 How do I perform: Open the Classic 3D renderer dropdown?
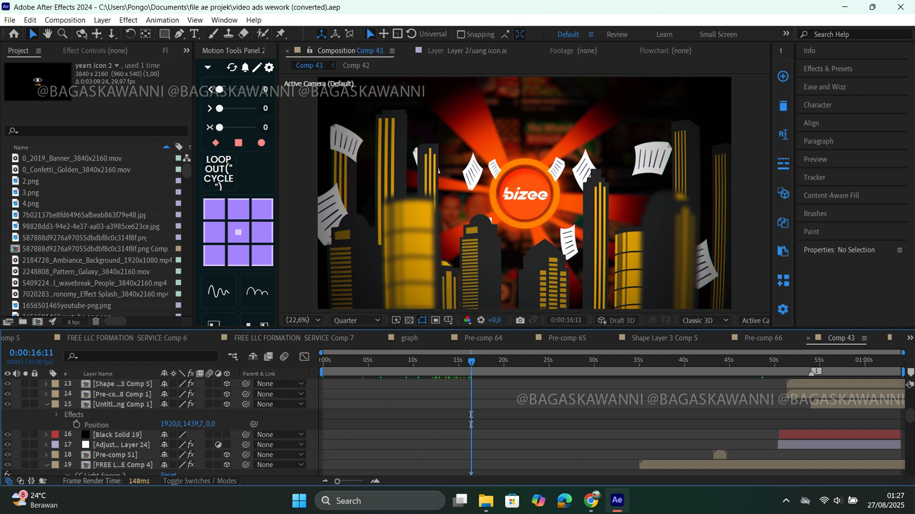click(705, 320)
